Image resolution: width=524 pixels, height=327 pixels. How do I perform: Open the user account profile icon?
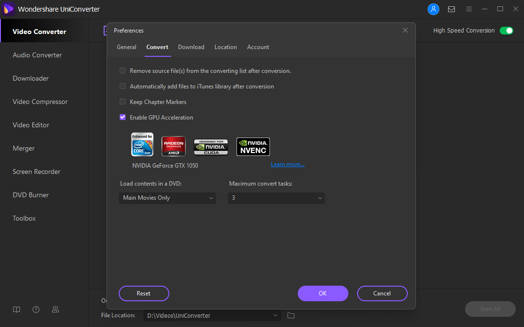[433, 9]
